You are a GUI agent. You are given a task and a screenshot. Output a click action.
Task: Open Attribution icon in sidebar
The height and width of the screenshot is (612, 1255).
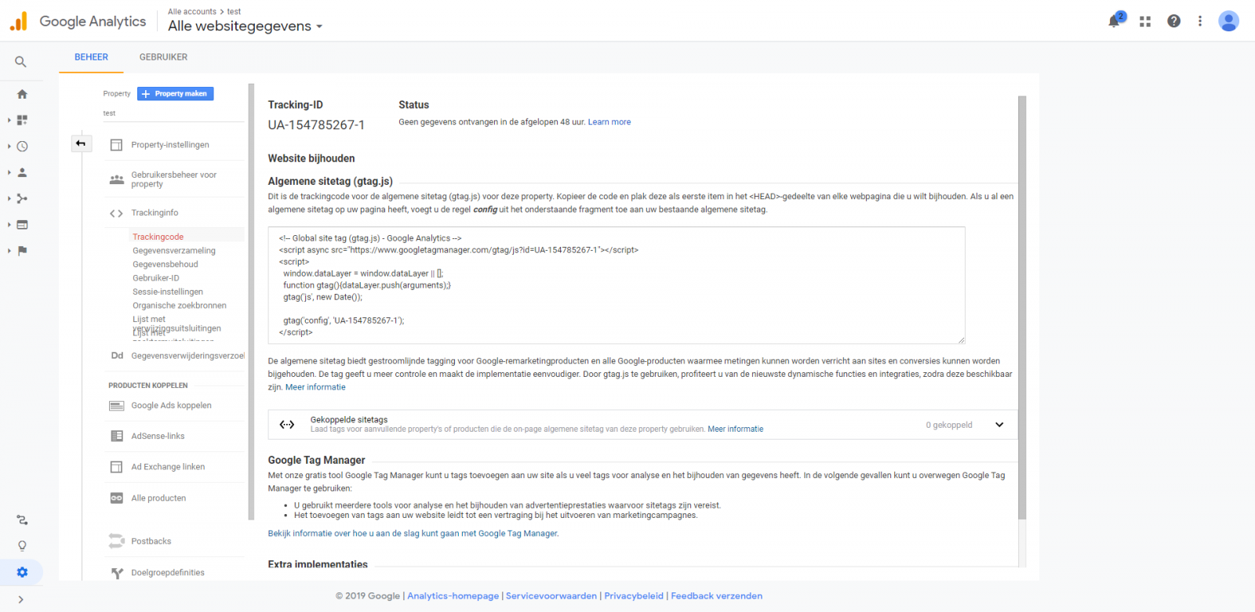(22, 520)
